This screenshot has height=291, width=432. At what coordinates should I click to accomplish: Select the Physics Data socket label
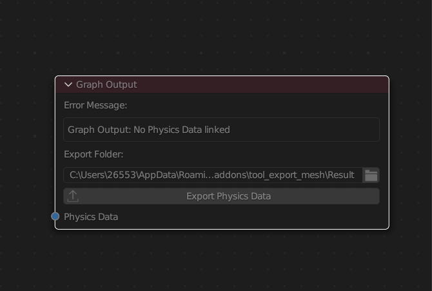(91, 217)
